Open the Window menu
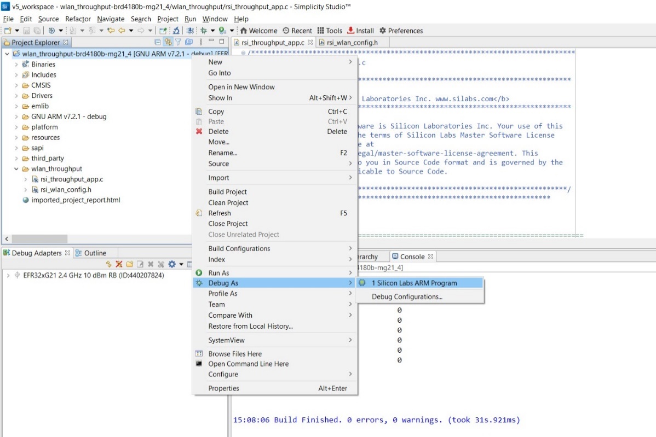 pos(215,19)
